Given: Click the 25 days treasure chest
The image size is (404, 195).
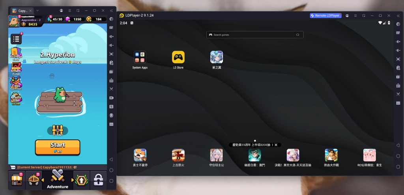Looking at the screenshot, I should [x=58, y=130].
